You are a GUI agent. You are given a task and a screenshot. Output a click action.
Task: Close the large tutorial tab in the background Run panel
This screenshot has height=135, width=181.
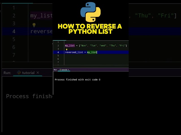click(38, 73)
